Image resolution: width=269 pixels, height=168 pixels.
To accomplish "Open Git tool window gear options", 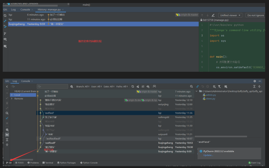I will (255, 81).
